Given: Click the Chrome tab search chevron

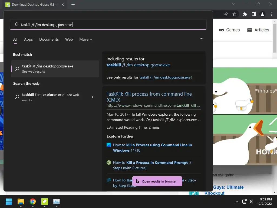Looking at the screenshot, I should pos(233,4).
